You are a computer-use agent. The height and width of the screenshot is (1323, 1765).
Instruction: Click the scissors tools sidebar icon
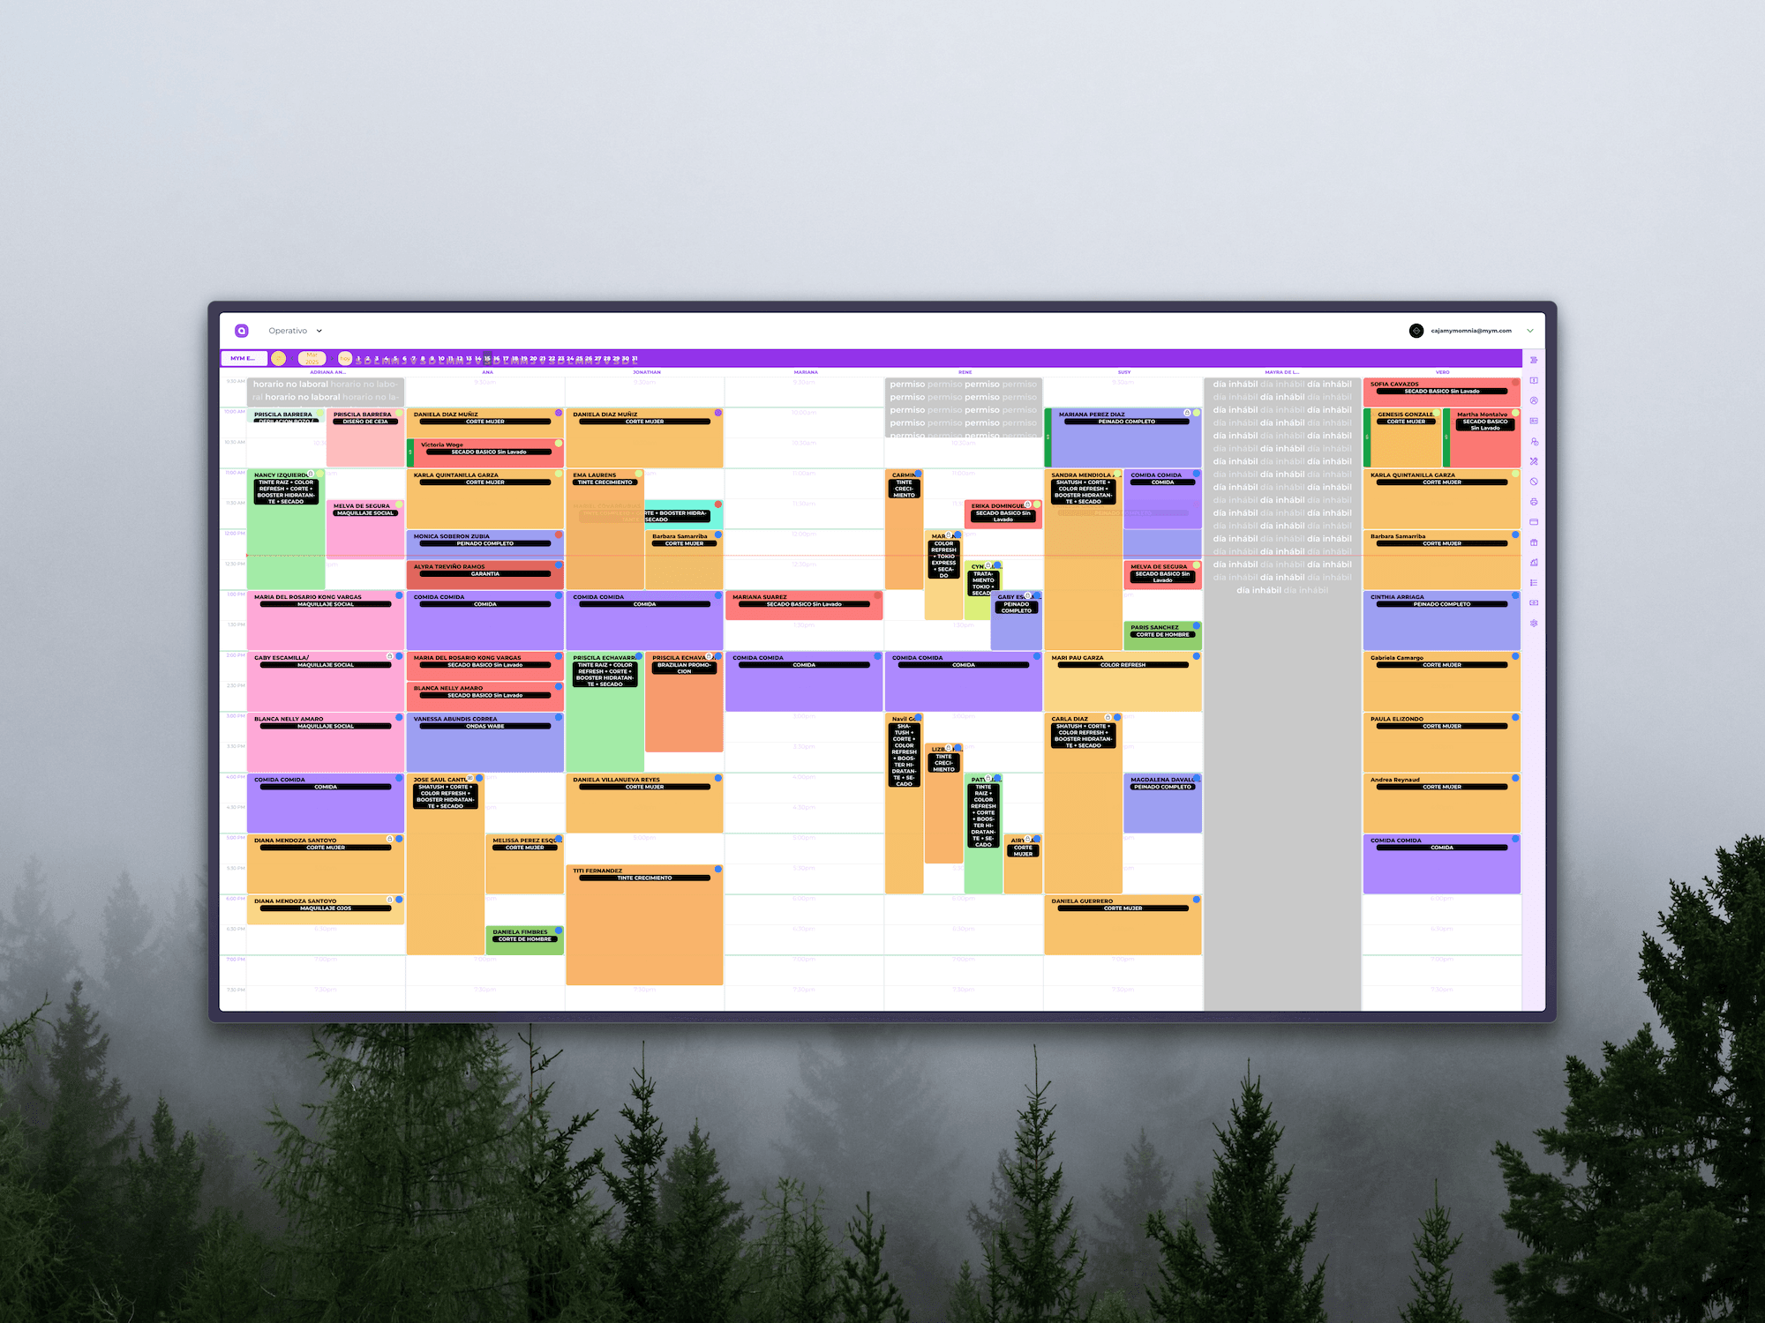[x=1534, y=461]
